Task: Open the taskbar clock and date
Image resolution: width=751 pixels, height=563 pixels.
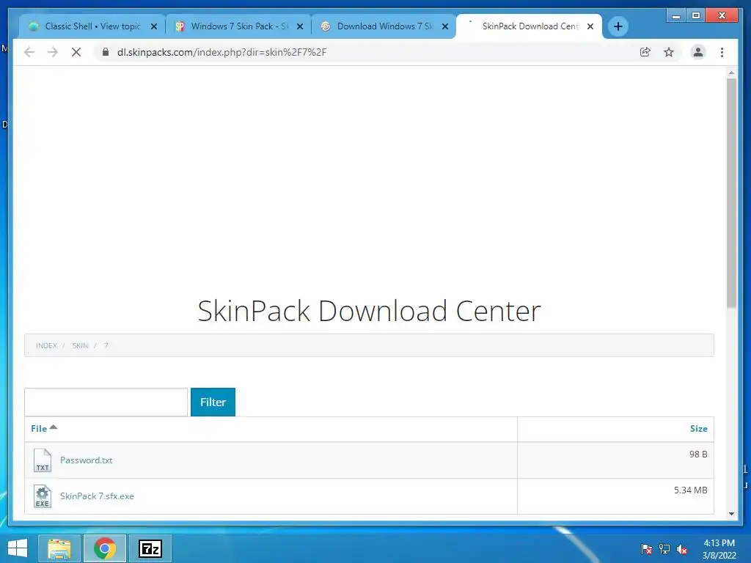Action: (719, 549)
